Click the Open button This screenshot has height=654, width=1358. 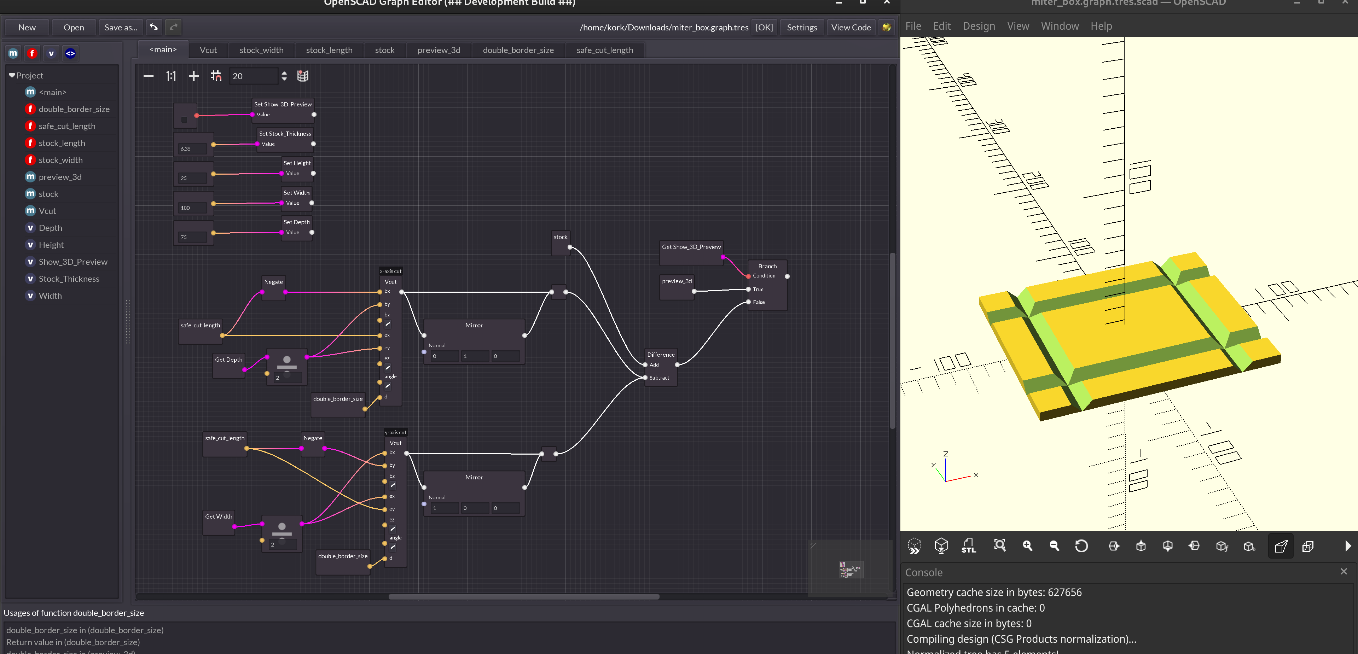coord(74,28)
